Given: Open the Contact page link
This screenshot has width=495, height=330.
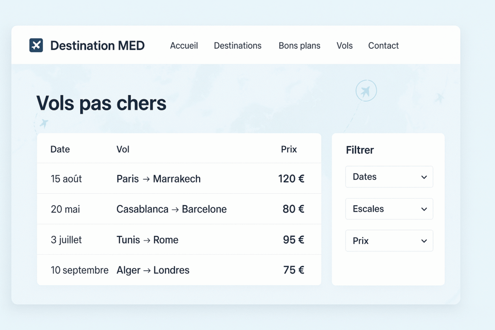Looking at the screenshot, I should point(383,45).
